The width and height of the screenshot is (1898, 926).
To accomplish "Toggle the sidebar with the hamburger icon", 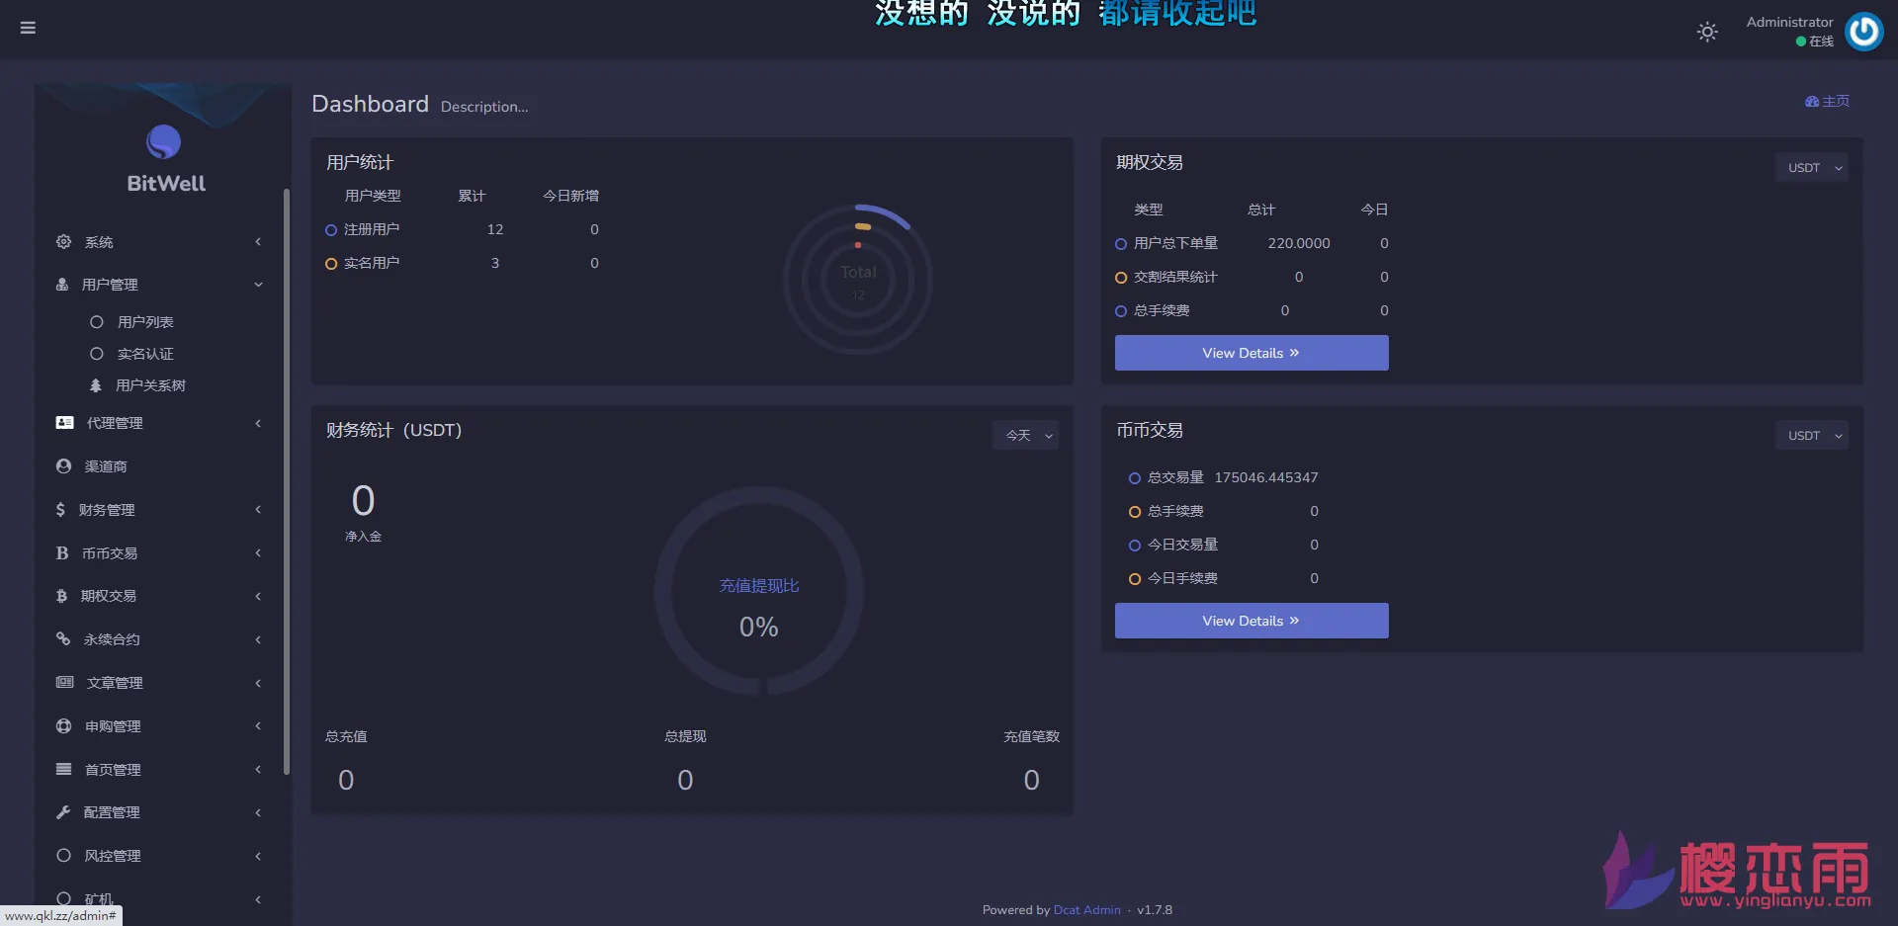I will [x=28, y=28].
